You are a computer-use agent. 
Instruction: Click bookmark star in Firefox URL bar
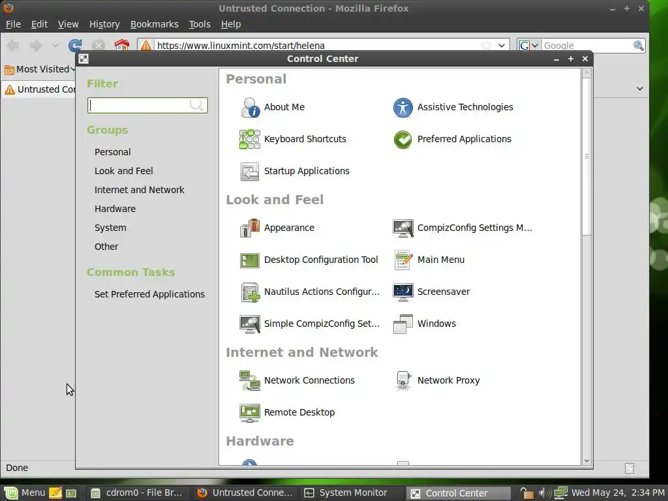[486, 45]
